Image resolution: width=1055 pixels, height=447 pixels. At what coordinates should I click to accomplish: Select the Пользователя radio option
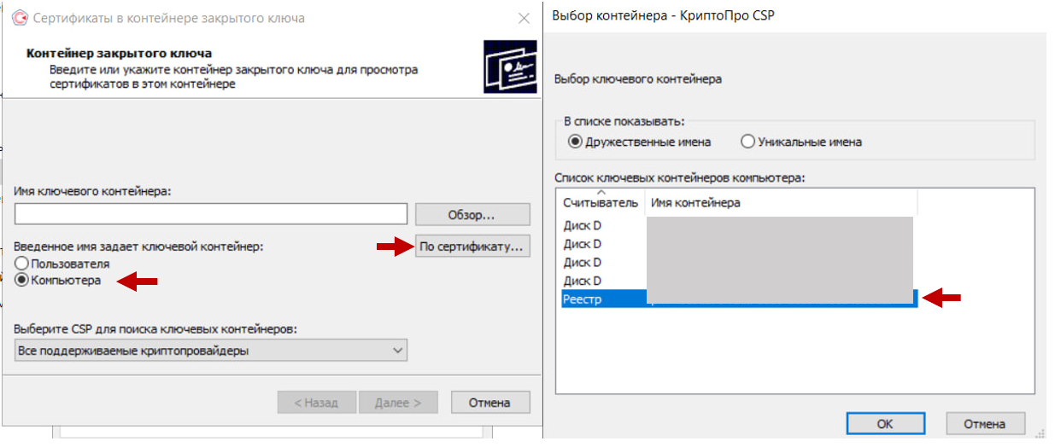tap(62, 264)
